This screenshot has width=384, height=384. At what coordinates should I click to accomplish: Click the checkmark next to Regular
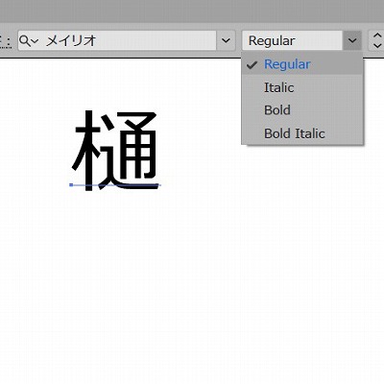coord(252,65)
